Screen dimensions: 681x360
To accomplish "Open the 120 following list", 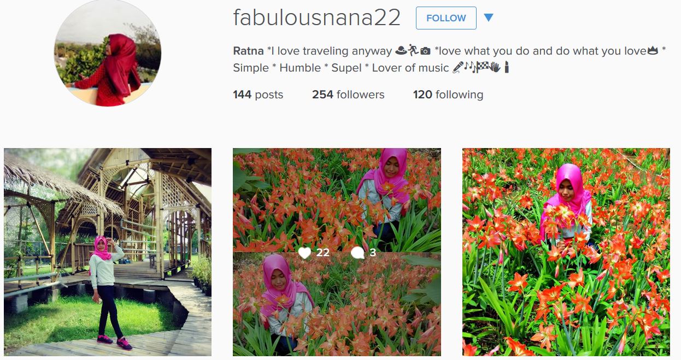I will (x=448, y=95).
